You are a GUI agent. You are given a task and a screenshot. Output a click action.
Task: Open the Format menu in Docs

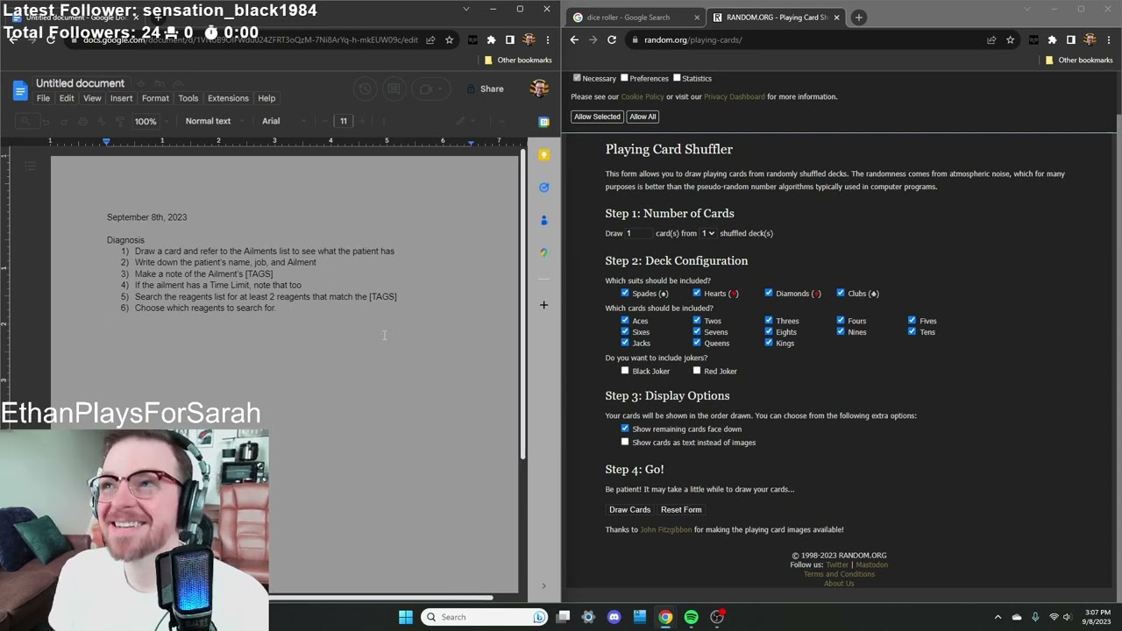pyautogui.click(x=155, y=98)
